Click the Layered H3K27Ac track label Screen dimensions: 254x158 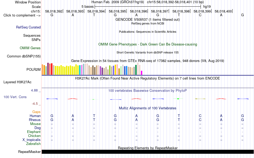pos(17,82)
